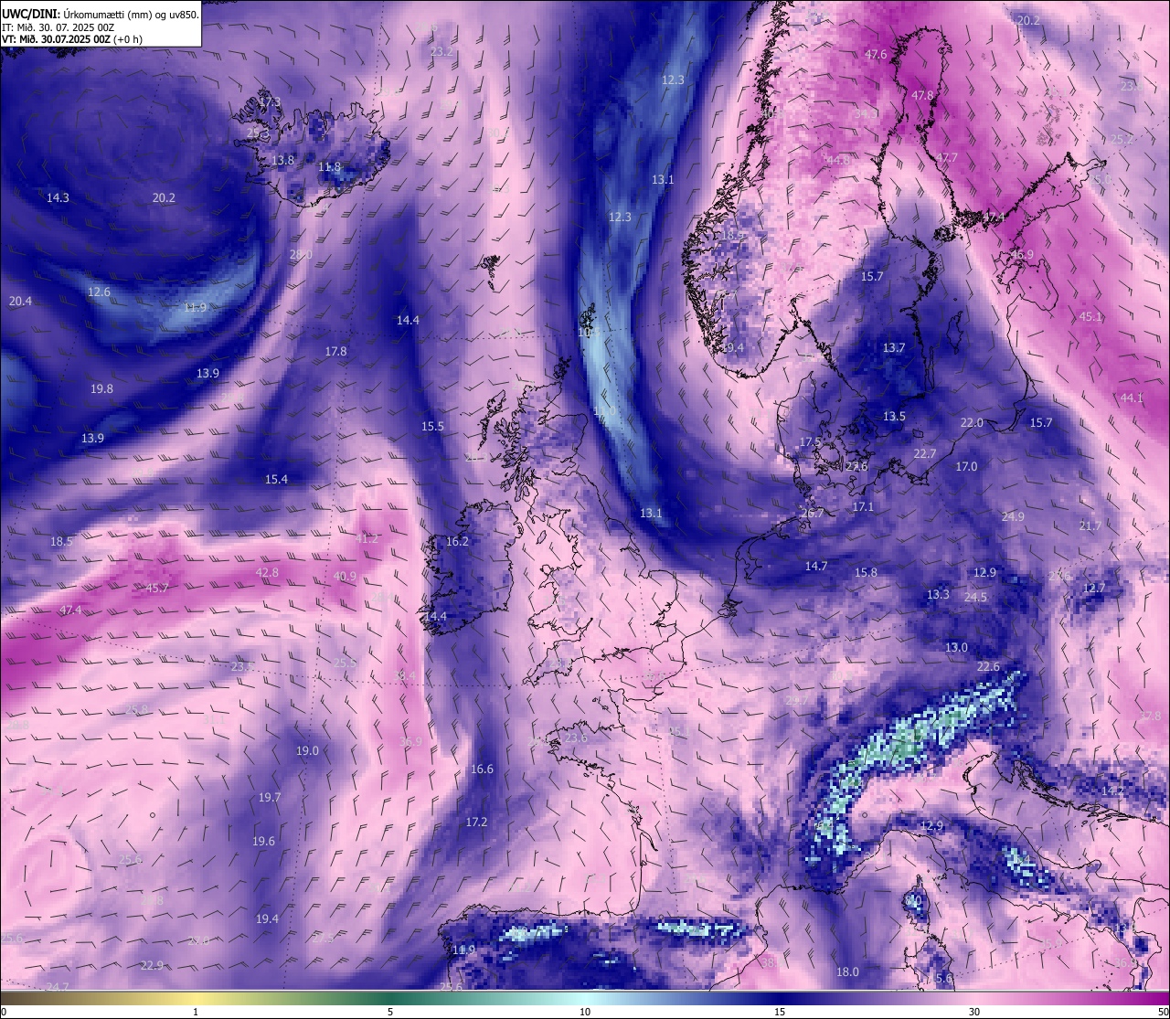The height and width of the screenshot is (1019, 1170).
Task: Click the 47.6 value over northern Scandinavia
Action: pyautogui.click(x=876, y=55)
